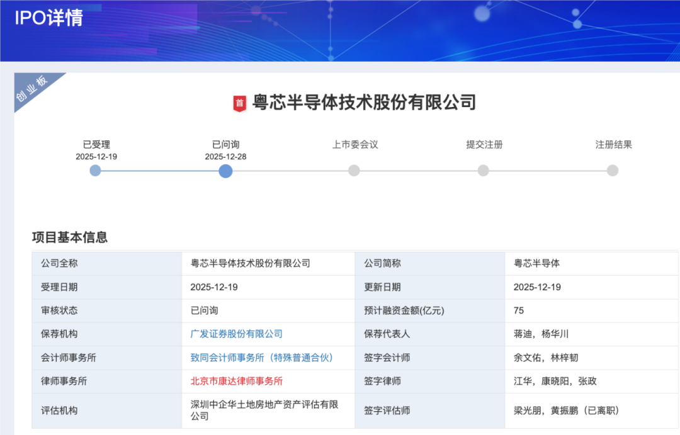680x435 pixels.
Task: Click the 项目基本信息 section header
Action: [x=70, y=237]
